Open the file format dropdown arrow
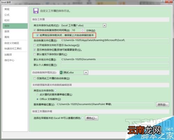 (x=104, y=25)
